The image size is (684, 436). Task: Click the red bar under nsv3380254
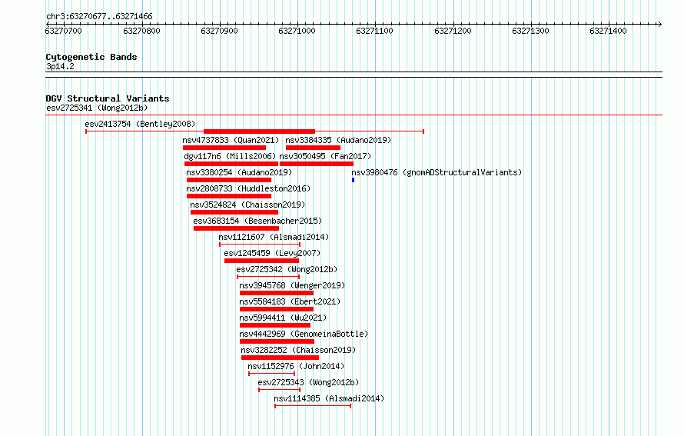[229, 180]
